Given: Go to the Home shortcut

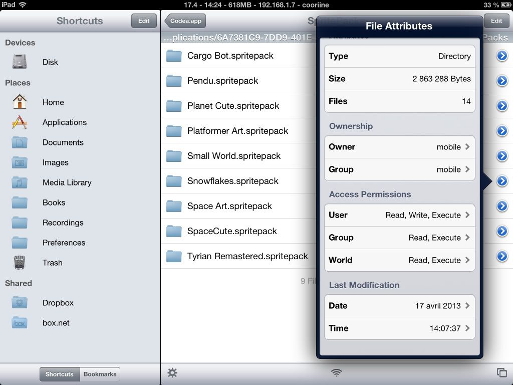Looking at the screenshot, I should (x=80, y=102).
